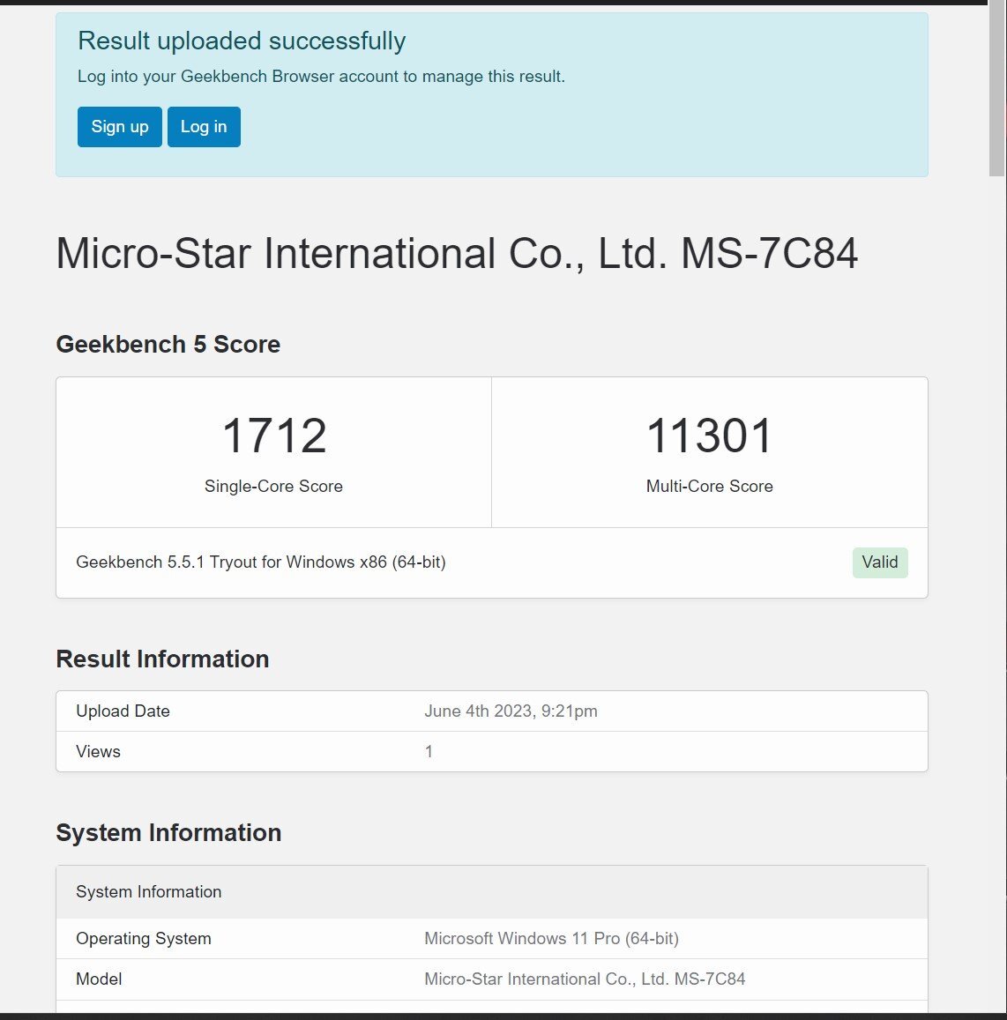Click the Views count value 1
The height and width of the screenshot is (1020, 1007).
[x=429, y=751]
